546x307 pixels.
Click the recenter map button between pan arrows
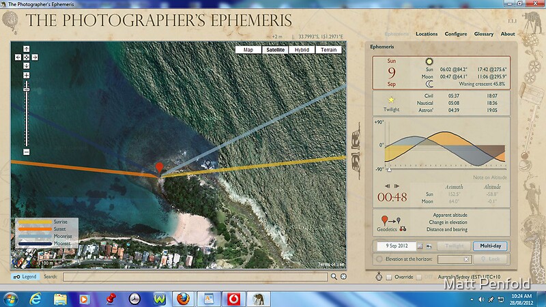27,57
